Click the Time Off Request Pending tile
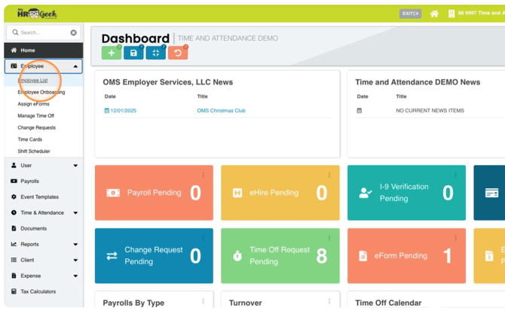 click(280, 255)
